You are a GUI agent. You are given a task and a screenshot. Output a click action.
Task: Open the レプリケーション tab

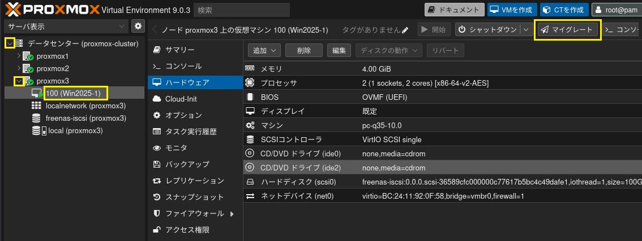pos(195,181)
